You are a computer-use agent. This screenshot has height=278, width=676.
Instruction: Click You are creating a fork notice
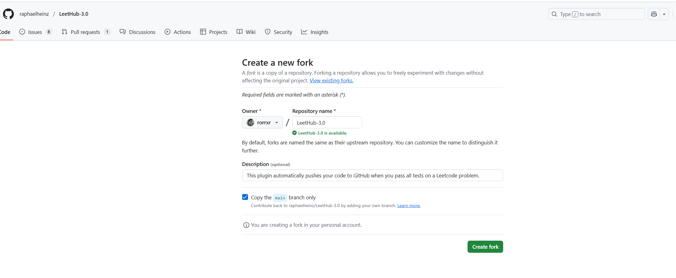306,225
